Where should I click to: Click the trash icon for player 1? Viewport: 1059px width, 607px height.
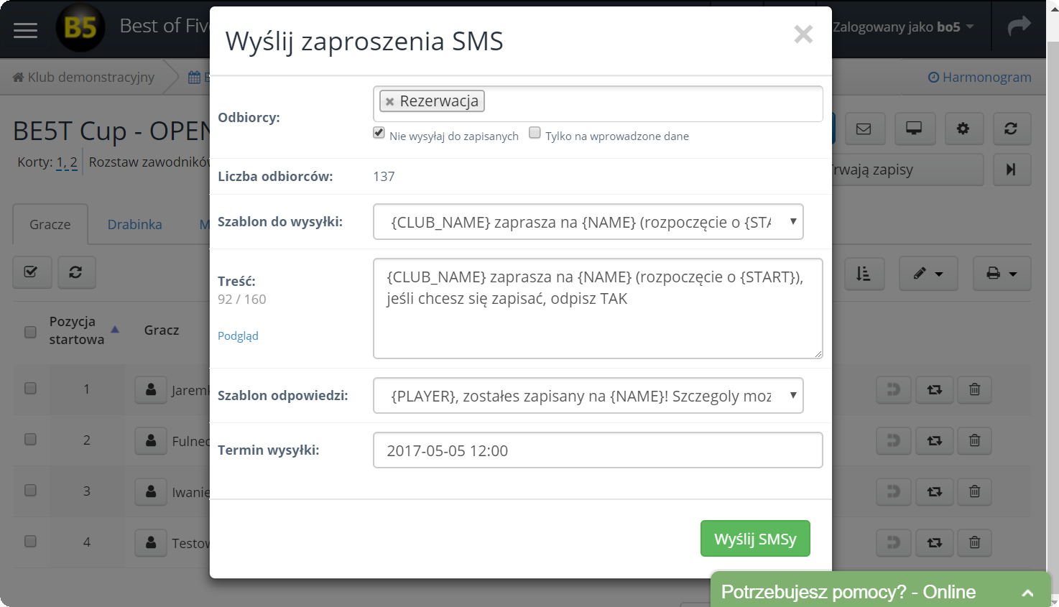point(974,389)
